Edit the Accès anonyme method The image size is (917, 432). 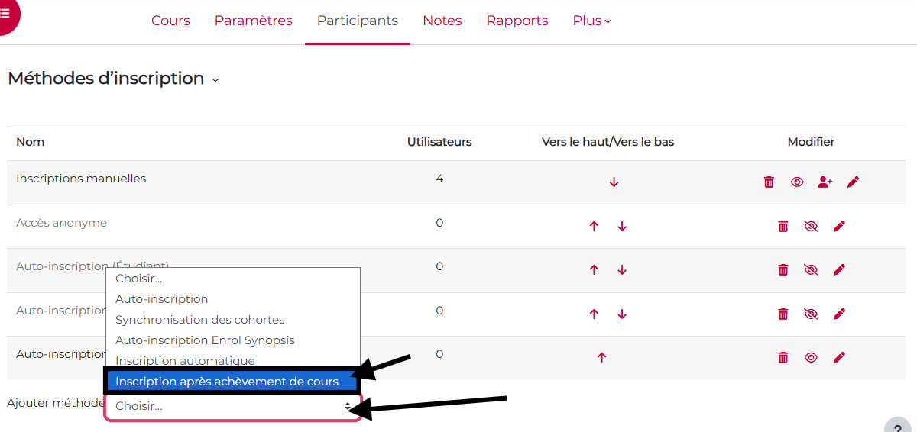pyautogui.click(x=839, y=226)
